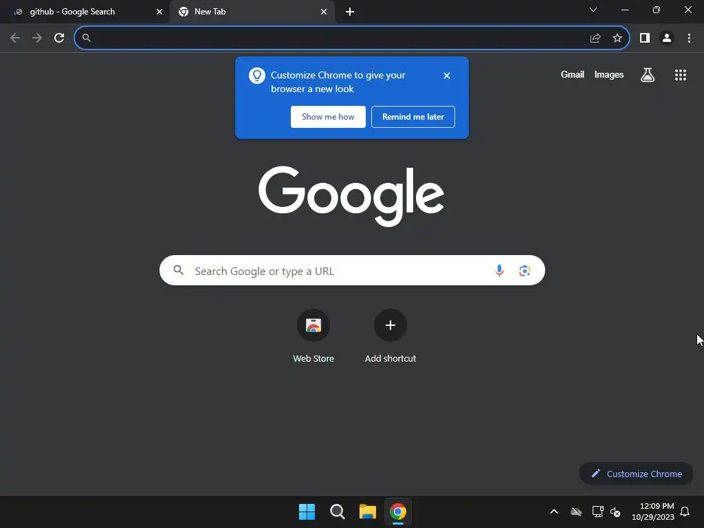Open Windows taskbar search

337,511
